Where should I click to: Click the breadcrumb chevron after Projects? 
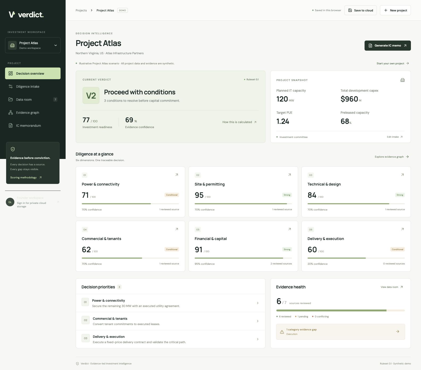(x=92, y=10)
